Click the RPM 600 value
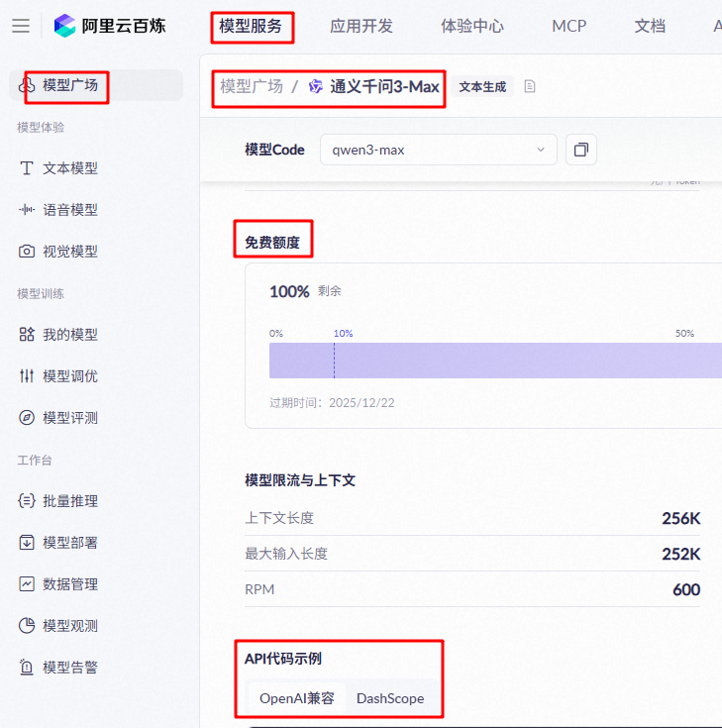Viewport: 722px width, 728px height. (686, 589)
